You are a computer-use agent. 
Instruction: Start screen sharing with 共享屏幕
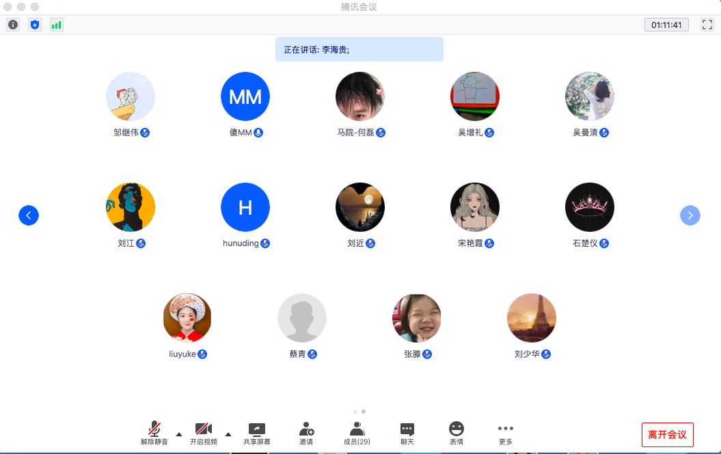257,433
